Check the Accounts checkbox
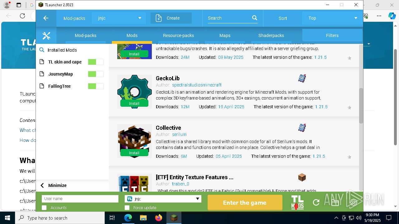The height and width of the screenshot is (224, 399). point(44,208)
